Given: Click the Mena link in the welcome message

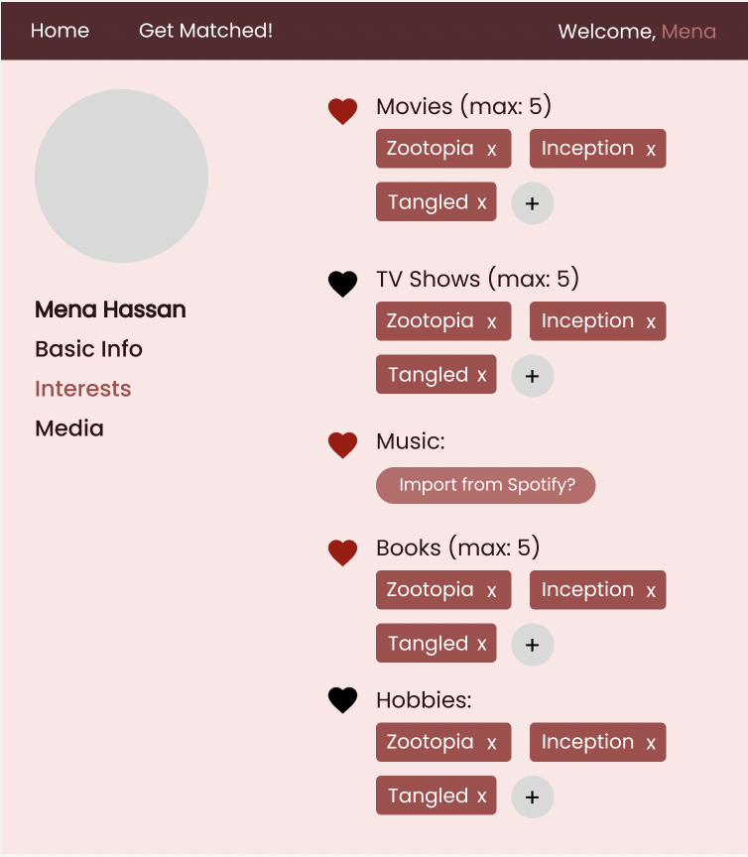Looking at the screenshot, I should pyautogui.click(x=689, y=32).
